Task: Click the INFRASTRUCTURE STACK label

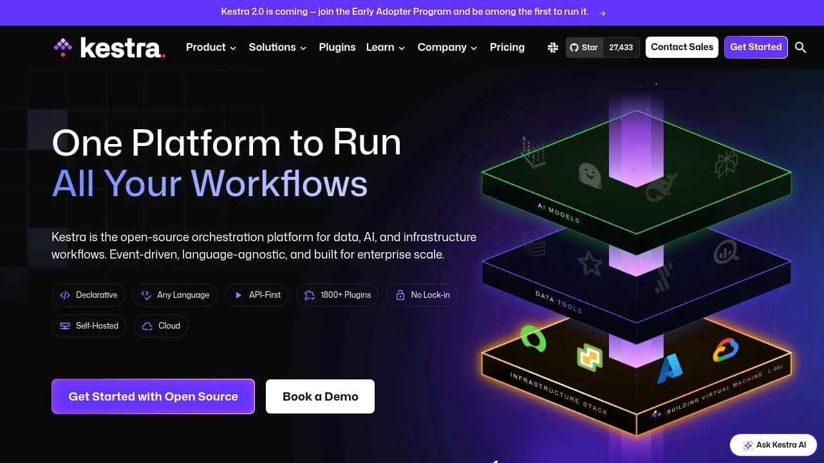Action: 558,393
